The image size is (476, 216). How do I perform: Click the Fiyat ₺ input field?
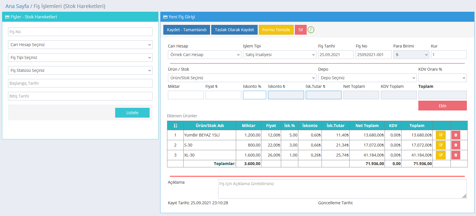223,95
